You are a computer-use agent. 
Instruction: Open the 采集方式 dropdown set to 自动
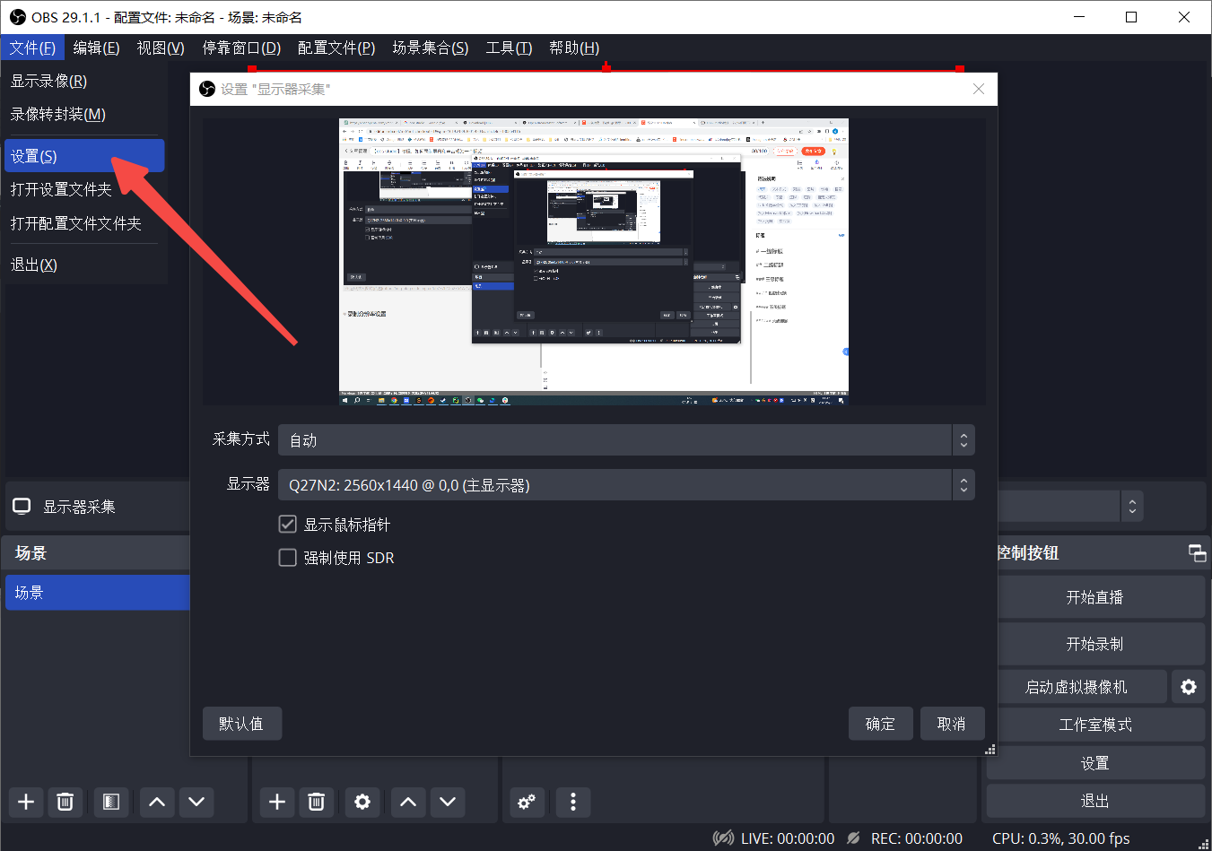click(626, 440)
